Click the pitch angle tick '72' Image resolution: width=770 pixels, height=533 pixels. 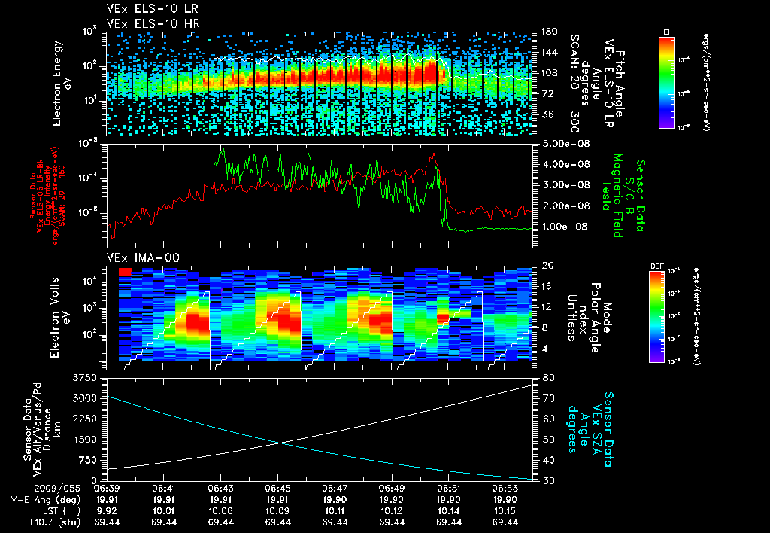pyautogui.click(x=547, y=93)
